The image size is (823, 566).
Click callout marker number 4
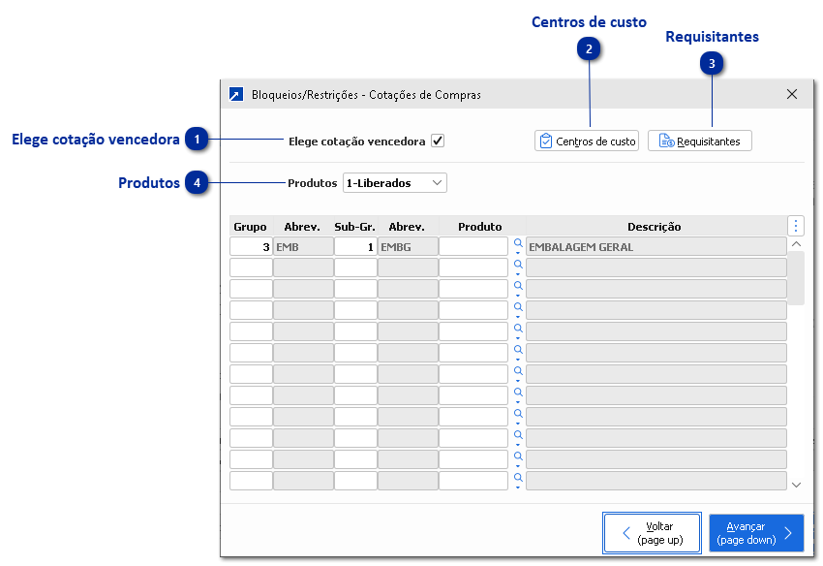pyautogui.click(x=198, y=182)
